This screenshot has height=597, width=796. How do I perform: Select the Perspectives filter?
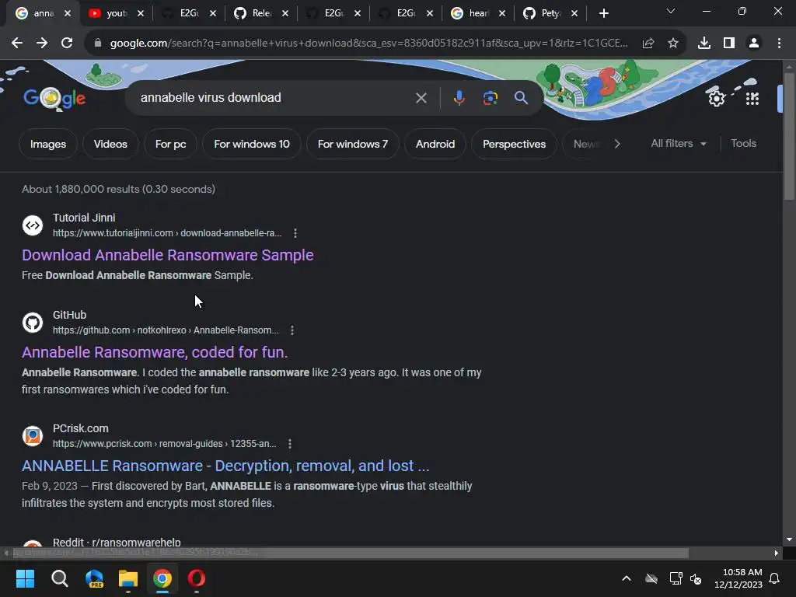click(514, 144)
